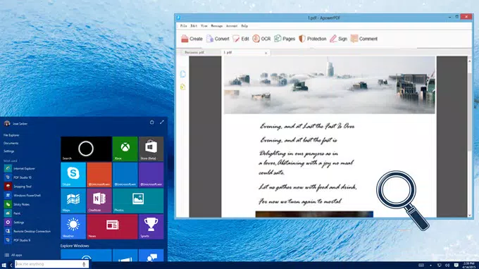The image size is (479, 269).
Task: Select the Edit tool in ApowerPDF
Action: 241,39
